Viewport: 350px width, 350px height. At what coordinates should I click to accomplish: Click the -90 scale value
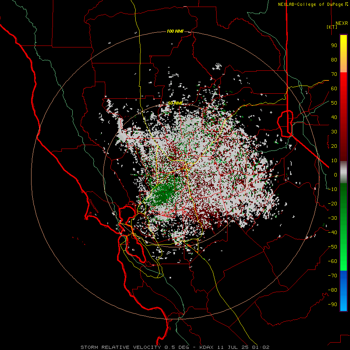(332, 304)
